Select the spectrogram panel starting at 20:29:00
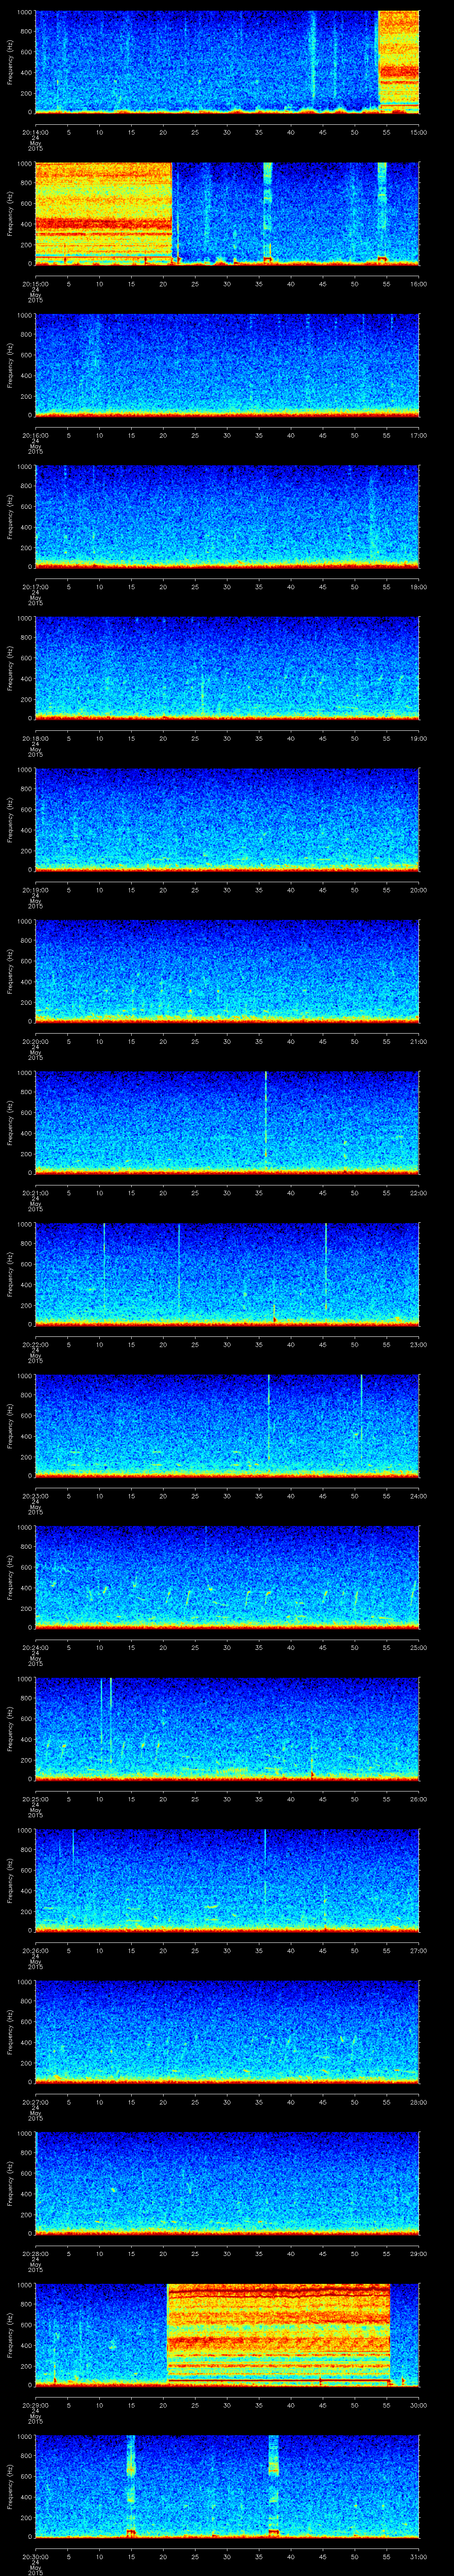 click(x=227, y=2334)
